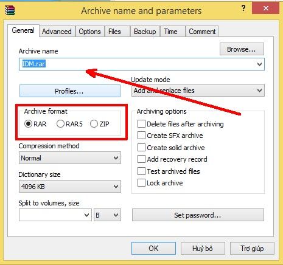Enable Delete files after archiving
Viewport: 283px width, 265px height.
click(141, 123)
